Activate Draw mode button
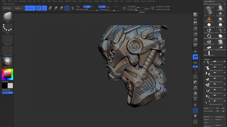The image size is (227, 127). pos(44,8)
